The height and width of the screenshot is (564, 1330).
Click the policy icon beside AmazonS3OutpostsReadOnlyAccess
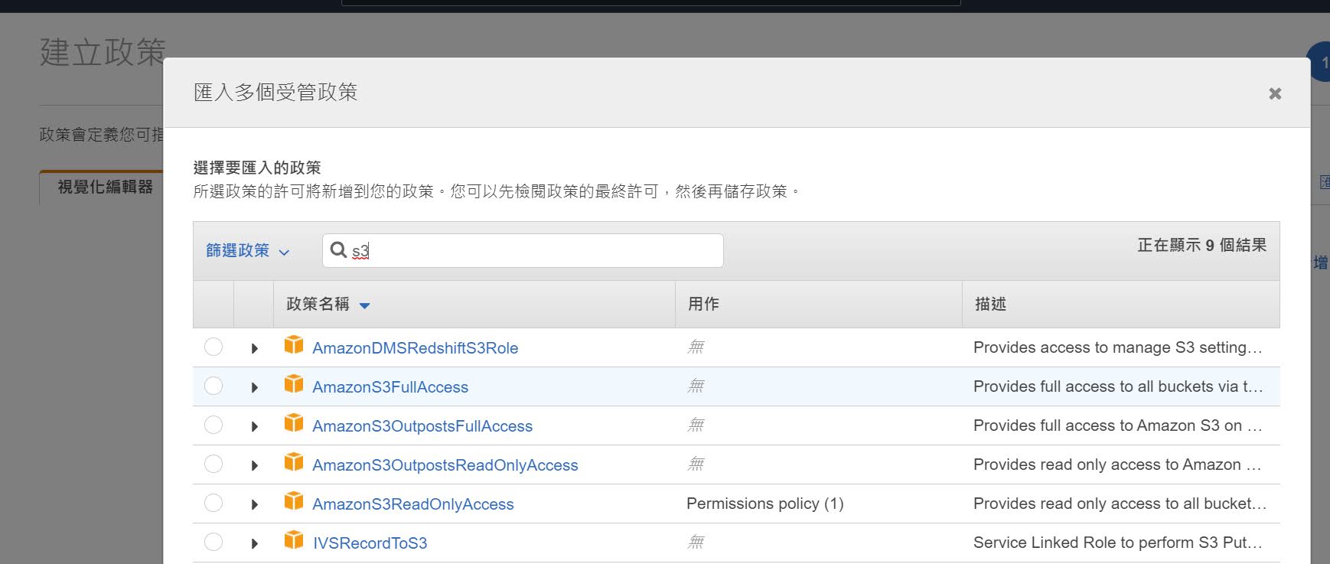coord(294,462)
